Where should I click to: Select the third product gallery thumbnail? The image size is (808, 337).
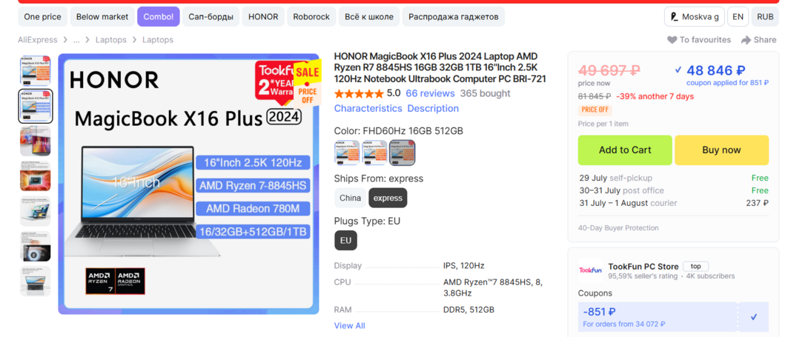tap(36, 141)
